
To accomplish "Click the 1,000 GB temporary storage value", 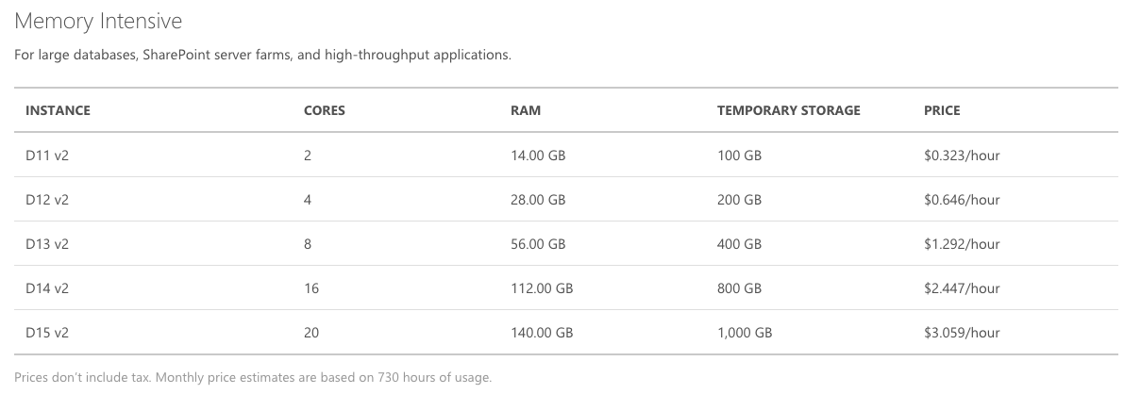I will click(744, 333).
